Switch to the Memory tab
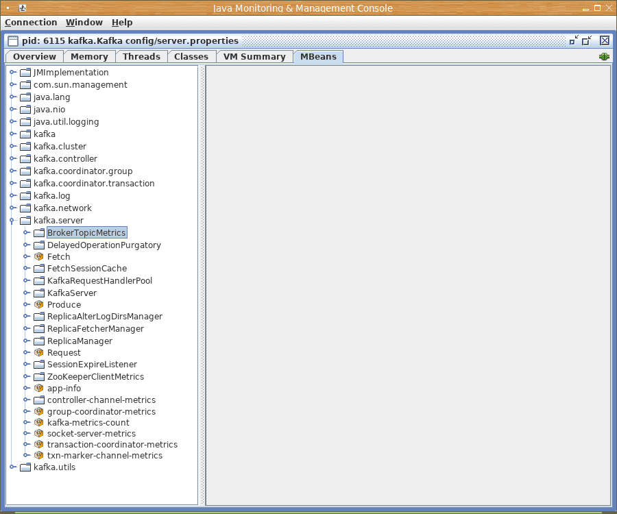This screenshot has width=617, height=514. coord(89,57)
